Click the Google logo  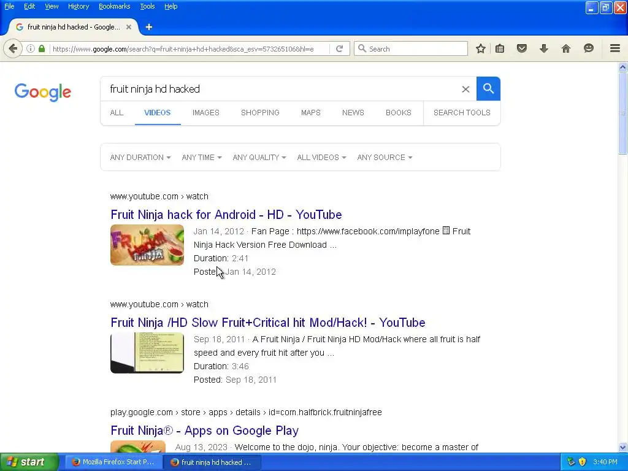(43, 92)
